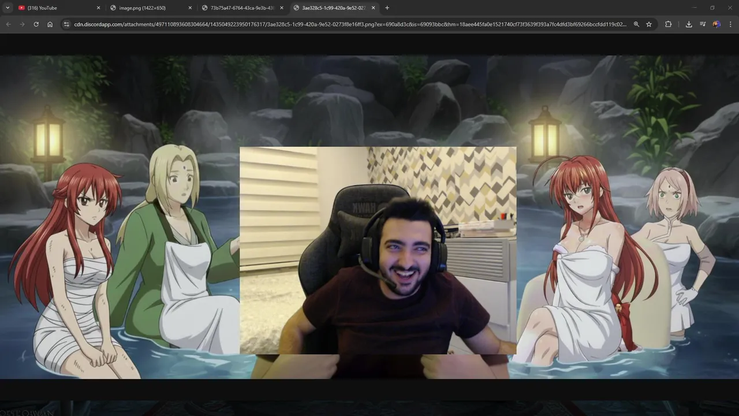Viewport: 739px width, 416px height.
Task: Open a new browser tab
Action: tap(387, 8)
